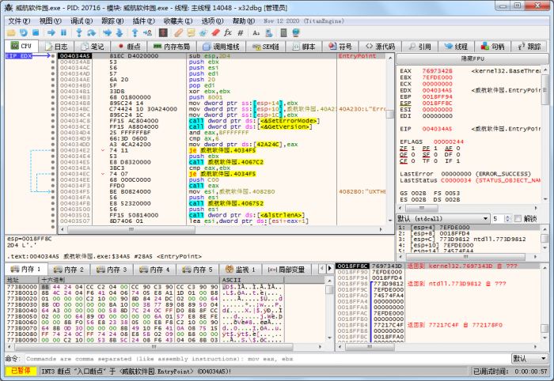
Task: Click the argument count spinner showing 5
Action: click(502, 219)
